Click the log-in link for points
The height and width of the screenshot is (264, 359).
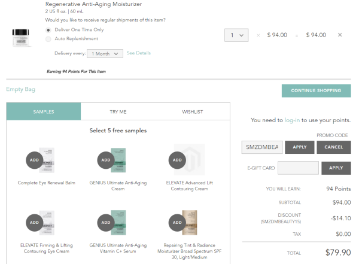[292, 120]
